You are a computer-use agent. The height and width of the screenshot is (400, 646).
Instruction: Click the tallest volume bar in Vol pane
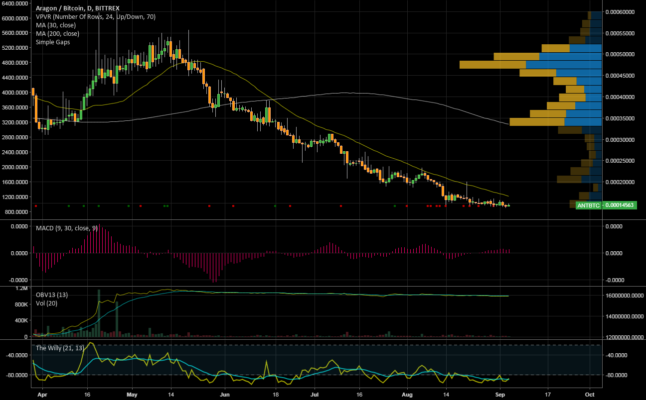tap(99, 313)
